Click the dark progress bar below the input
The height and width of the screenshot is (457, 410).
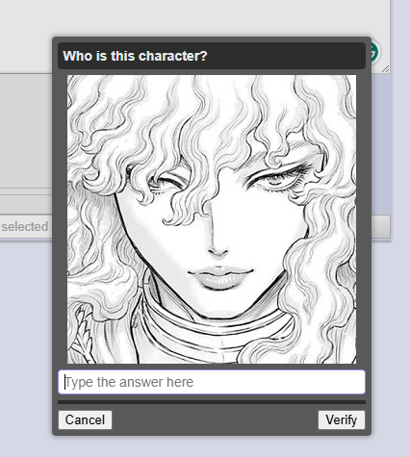pos(212,402)
